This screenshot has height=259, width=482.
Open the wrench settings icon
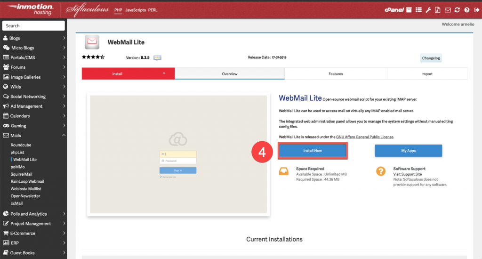pos(428,10)
